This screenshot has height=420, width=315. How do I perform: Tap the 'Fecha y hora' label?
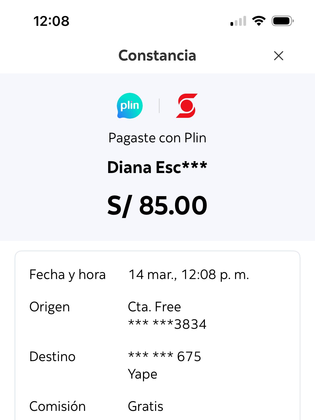[67, 275]
